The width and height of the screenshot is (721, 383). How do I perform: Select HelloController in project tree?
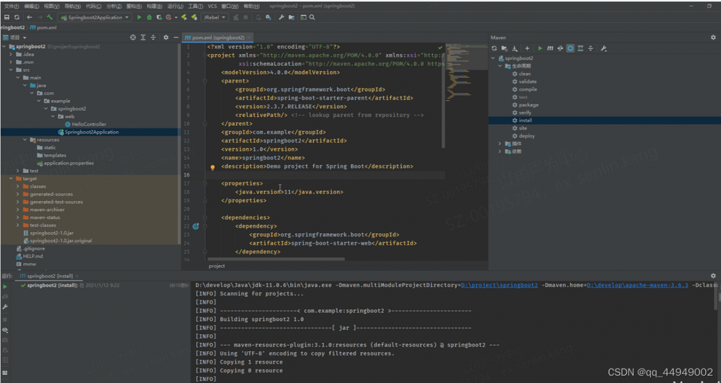(x=88, y=124)
